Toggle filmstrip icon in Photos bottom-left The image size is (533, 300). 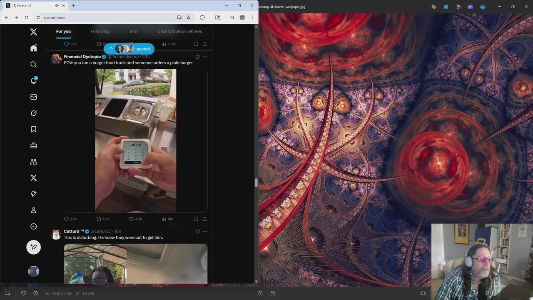coord(7,293)
